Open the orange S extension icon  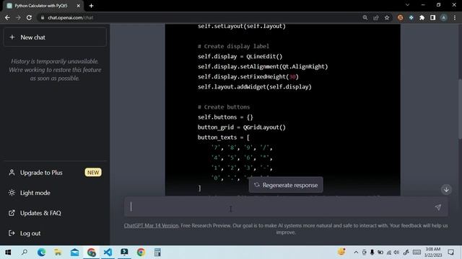coord(400,17)
